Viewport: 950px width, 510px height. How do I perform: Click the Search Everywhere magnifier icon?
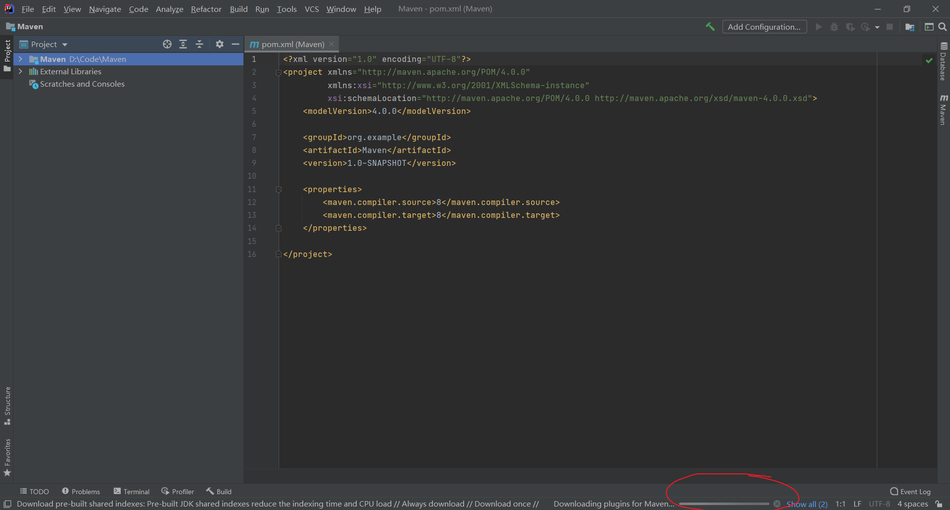point(943,27)
